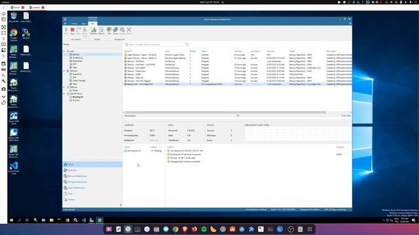The image size is (419, 235).
Task: Collapse the Last 24 Hours tree node
Action: pos(64,94)
